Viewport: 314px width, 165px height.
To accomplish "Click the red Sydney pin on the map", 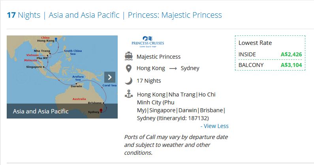I will 101,111.
